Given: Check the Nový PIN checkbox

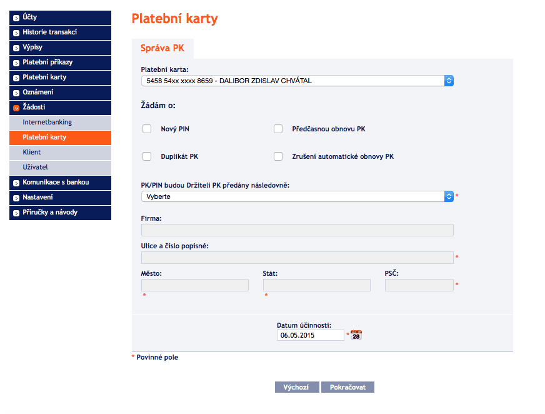Looking at the screenshot, I should (147, 129).
